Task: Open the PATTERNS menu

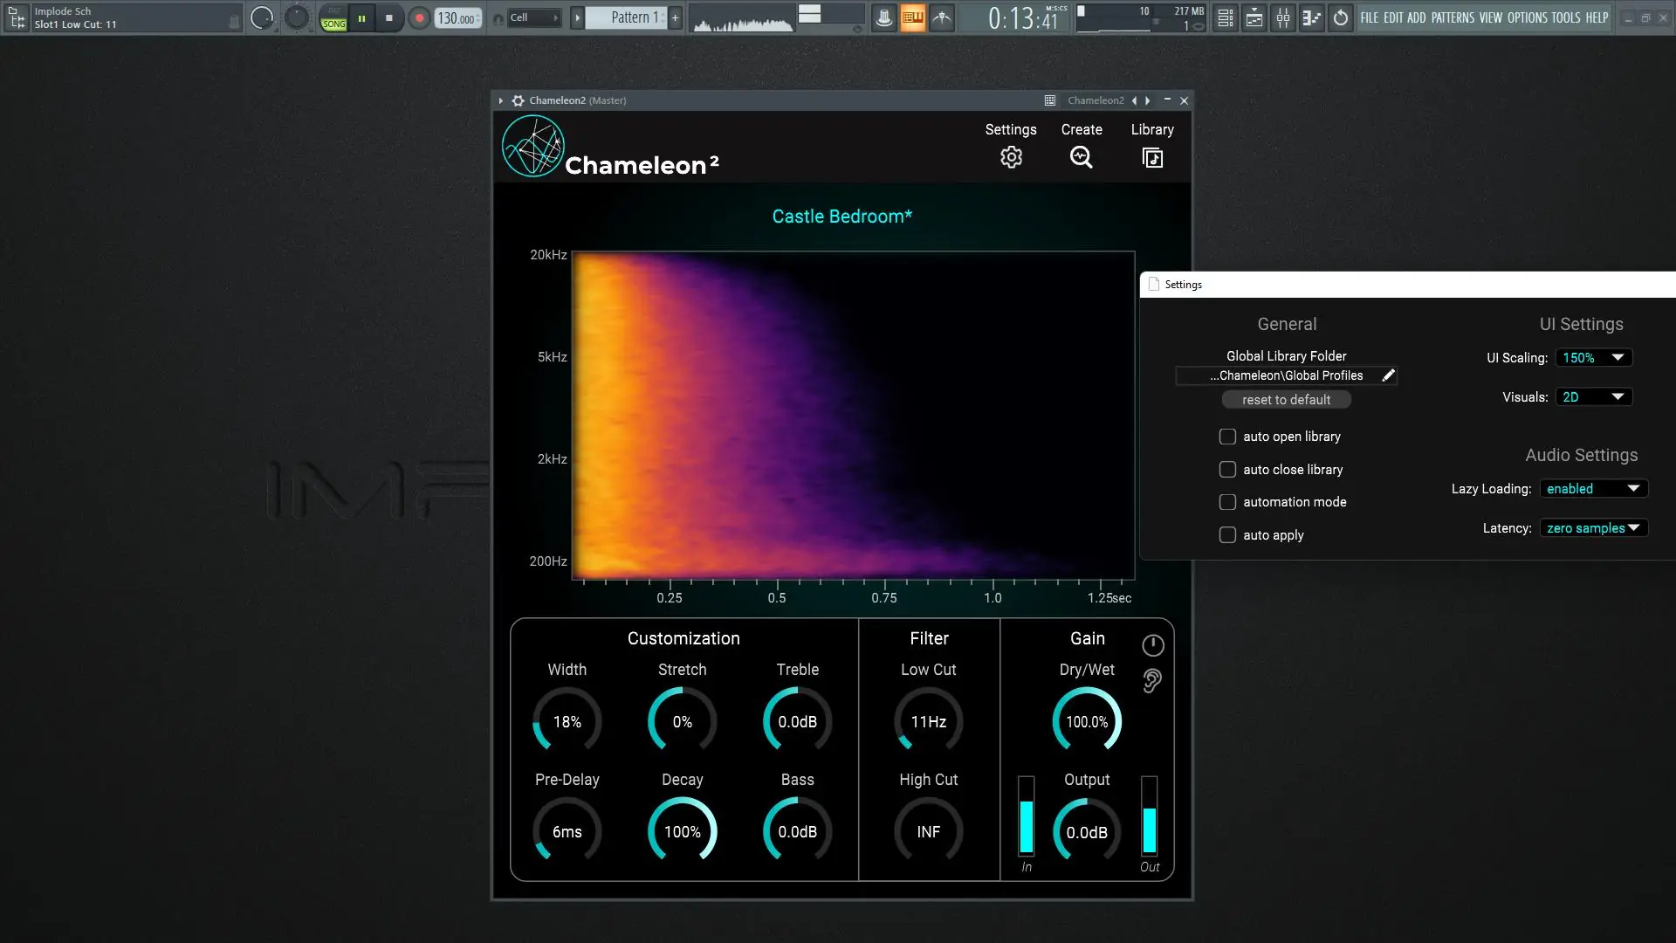Action: pos(1453,17)
